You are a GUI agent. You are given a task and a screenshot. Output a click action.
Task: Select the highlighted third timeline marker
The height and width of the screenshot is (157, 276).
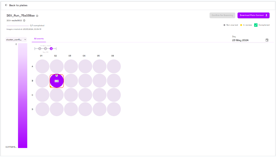point(51,49)
